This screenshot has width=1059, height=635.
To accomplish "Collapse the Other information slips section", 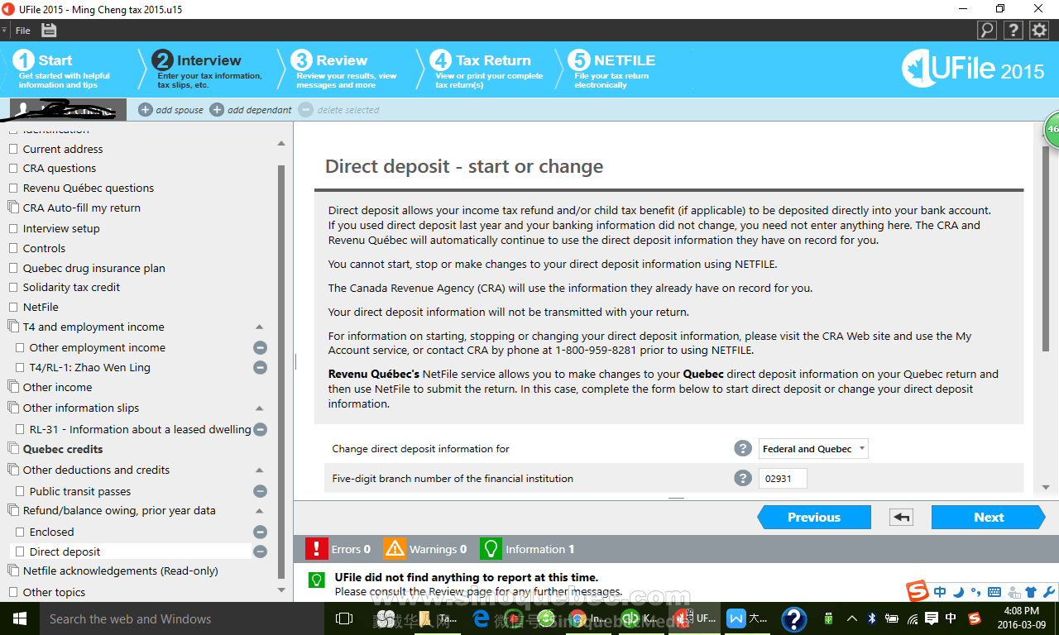I will tap(259, 408).
